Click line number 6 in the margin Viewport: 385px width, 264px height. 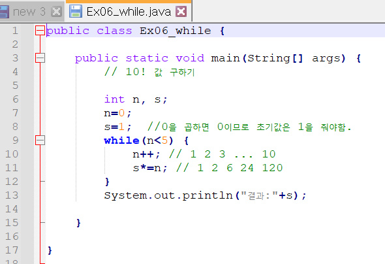pos(15,99)
